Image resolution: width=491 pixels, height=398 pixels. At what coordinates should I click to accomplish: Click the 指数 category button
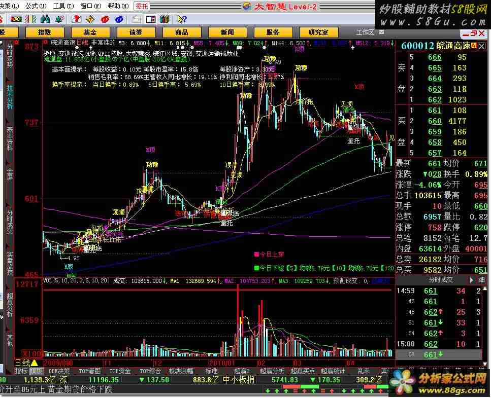pyautogui.click(x=45, y=32)
